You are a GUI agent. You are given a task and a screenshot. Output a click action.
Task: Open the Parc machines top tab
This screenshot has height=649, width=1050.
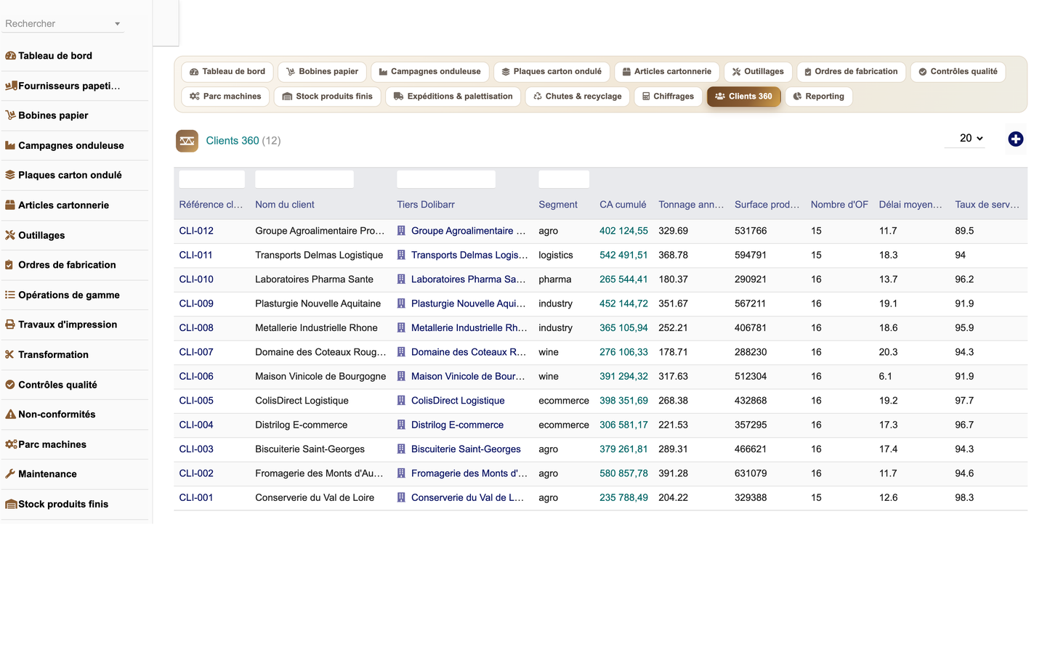(x=225, y=97)
